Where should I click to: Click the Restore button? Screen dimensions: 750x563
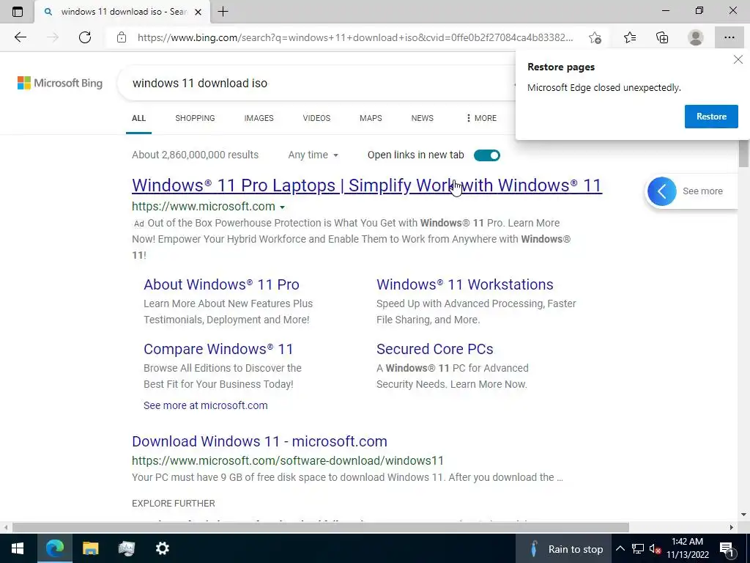pyautogui.click(x=711, y=117)
